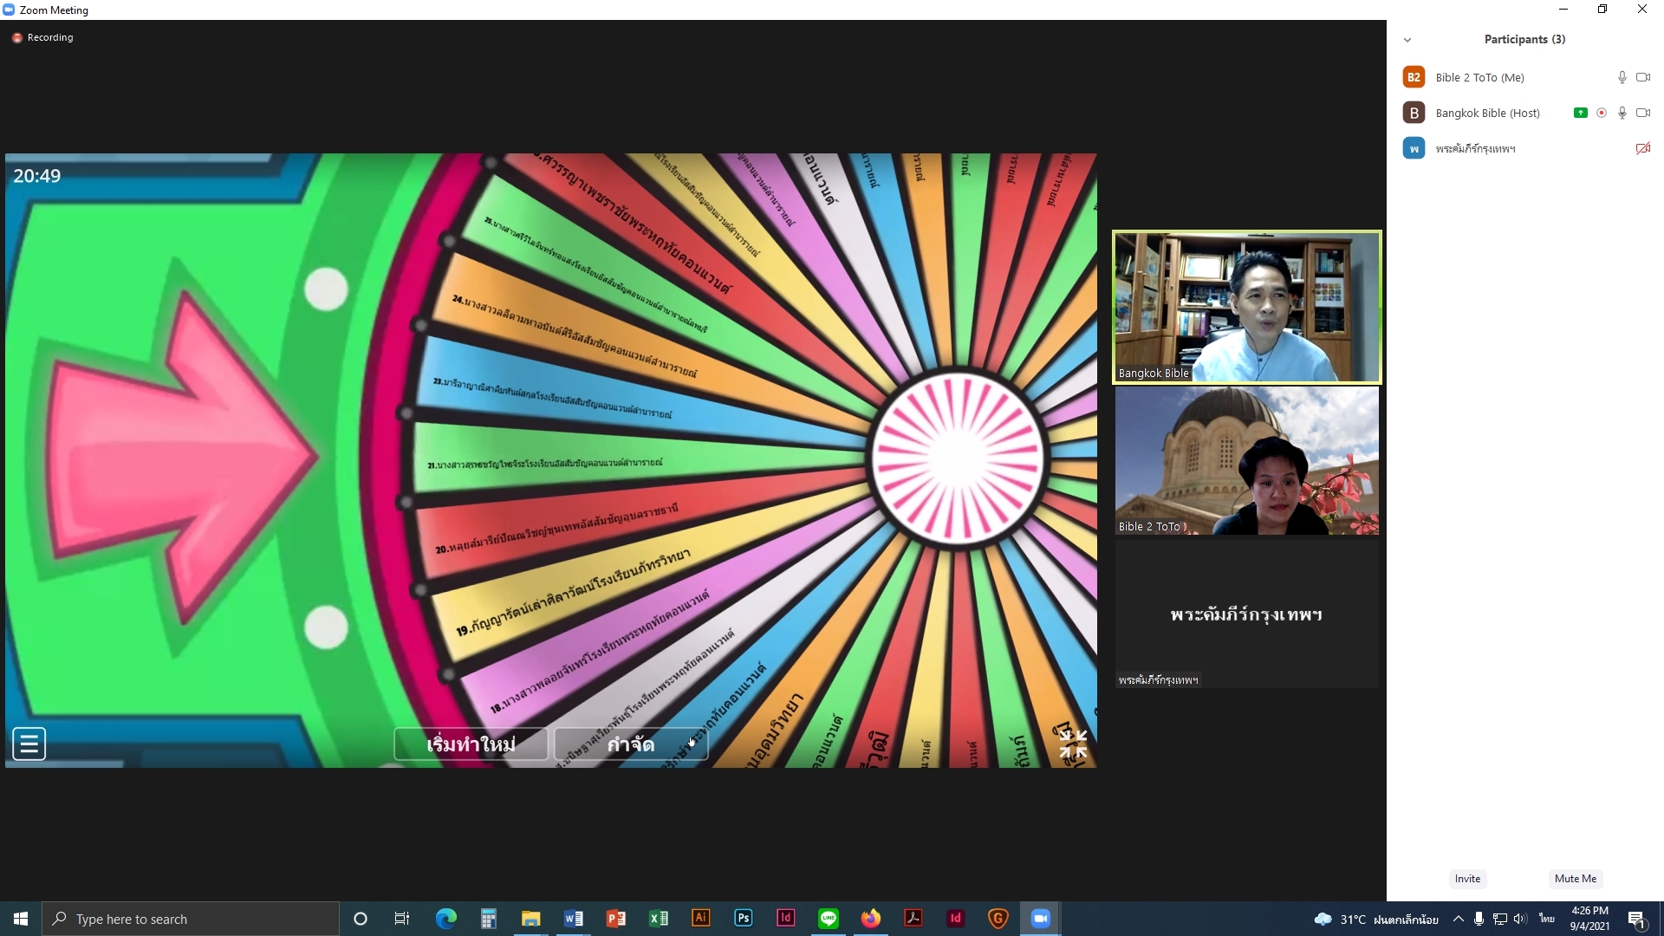
Task: Click the Participants (3) header text
Action: point(1524,40)
